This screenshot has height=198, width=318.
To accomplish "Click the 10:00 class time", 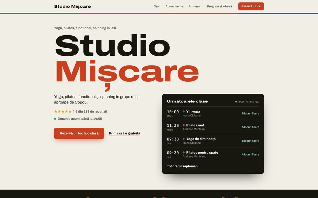I will pyautogui.click(x=173, y=112).
